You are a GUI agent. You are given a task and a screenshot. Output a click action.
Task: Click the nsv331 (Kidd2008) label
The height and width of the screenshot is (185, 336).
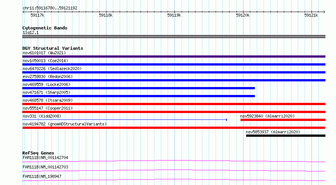pos(42,116)
